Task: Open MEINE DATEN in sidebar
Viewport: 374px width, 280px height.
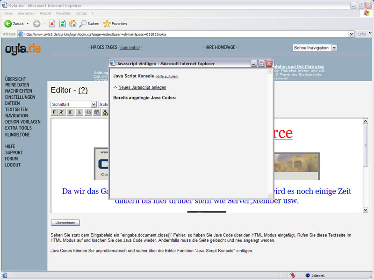Action: click(x=17, y=85)
